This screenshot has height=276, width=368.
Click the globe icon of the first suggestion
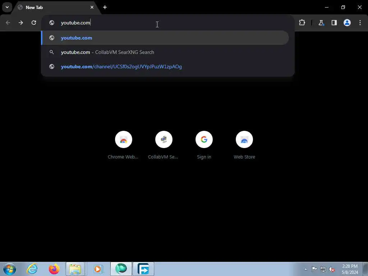point(52,38)
